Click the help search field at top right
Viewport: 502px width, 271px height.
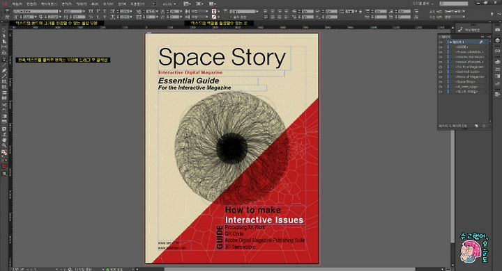click(x=454, y=3)
